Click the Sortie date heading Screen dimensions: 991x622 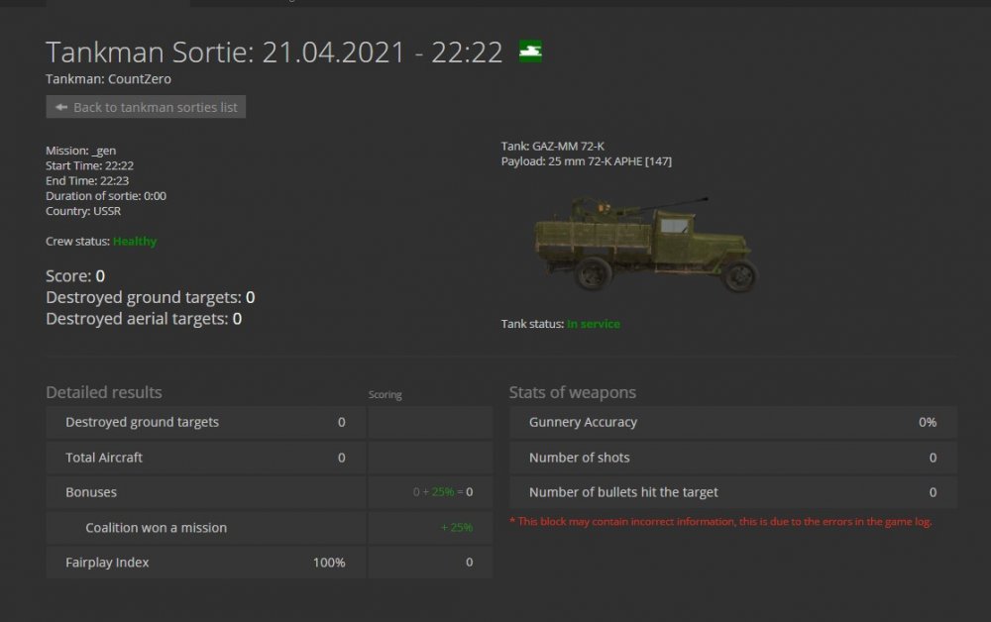[275, 52]
